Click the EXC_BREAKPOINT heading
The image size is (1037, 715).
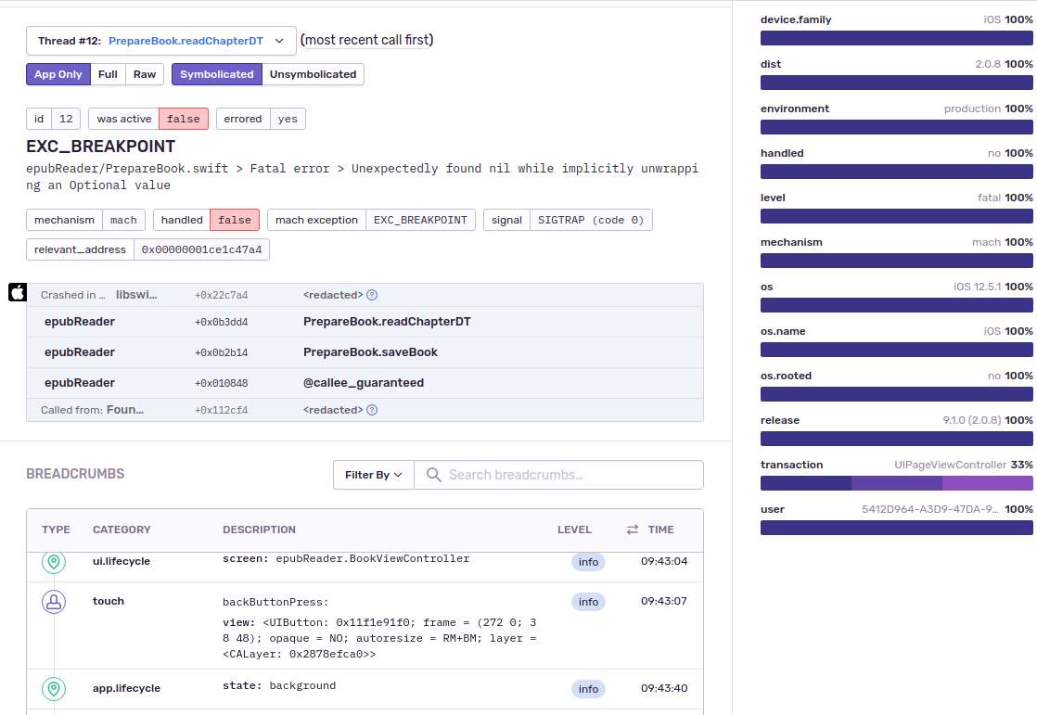coord(100,147)
